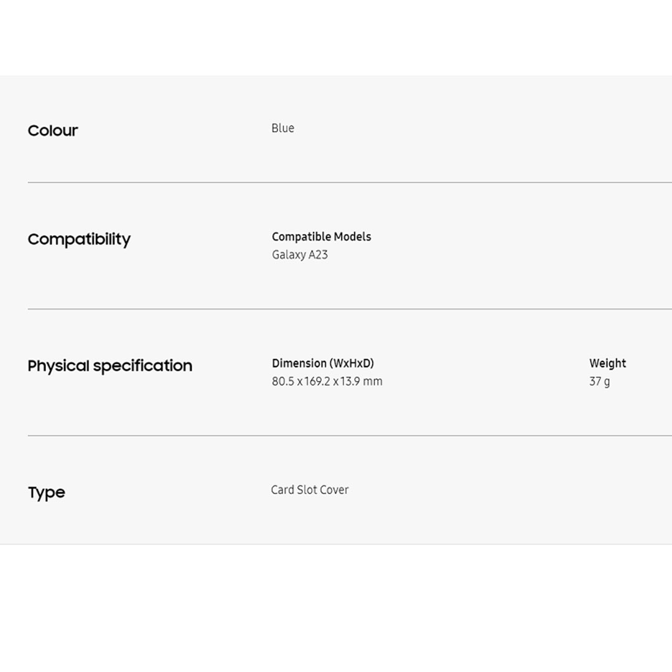Click the Weight label
Viewport: 672px width, 672px height.
pos(607,363)
